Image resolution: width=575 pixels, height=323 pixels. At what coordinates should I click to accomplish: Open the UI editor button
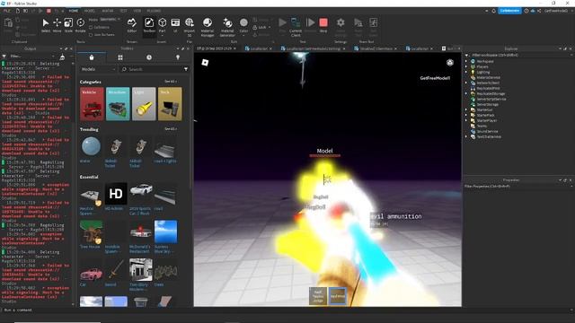pyautogui.click(x=175, y=25)
